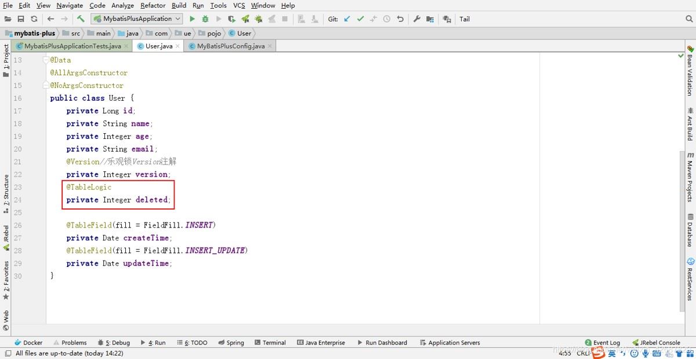Viewport: 696px width, 359px height.
Task: Fold the User class at line 16
Action: (45, 98)
